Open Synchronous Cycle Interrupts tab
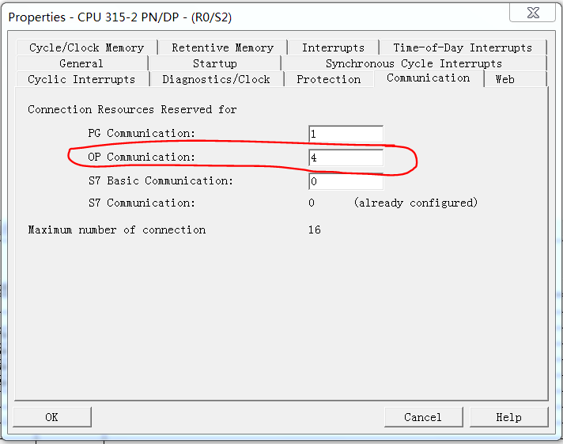The height and width of the screenshot is (444, 563). tap(414, 63)
